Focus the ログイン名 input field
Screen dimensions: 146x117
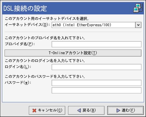(x=96, y=67)
